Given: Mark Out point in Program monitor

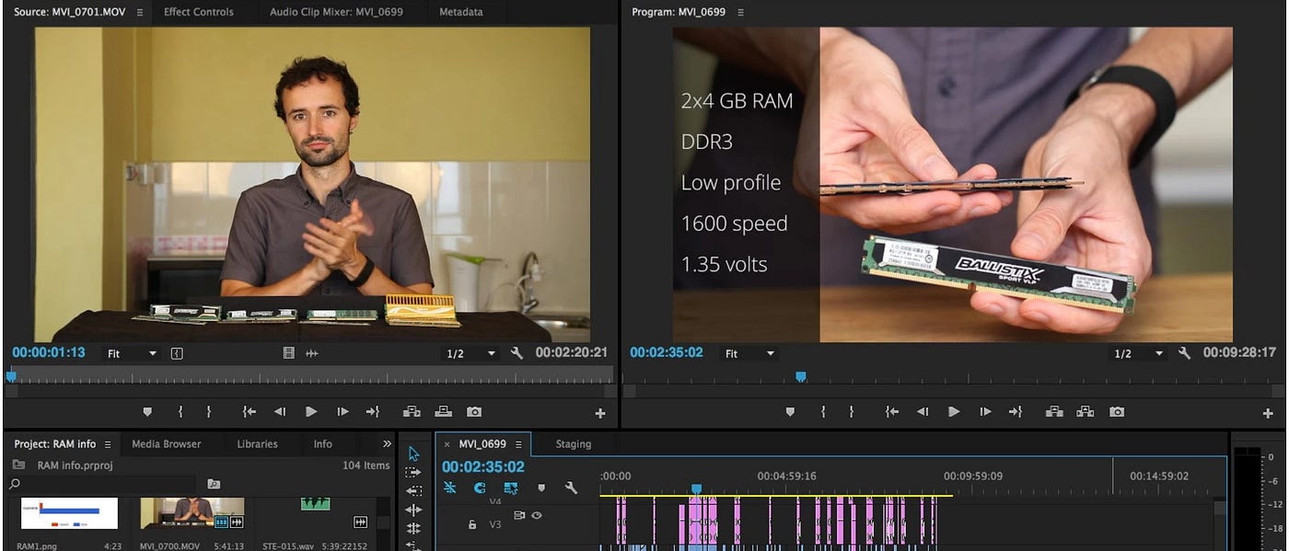Looking at the screenshot, I should [x=852, y=412].
